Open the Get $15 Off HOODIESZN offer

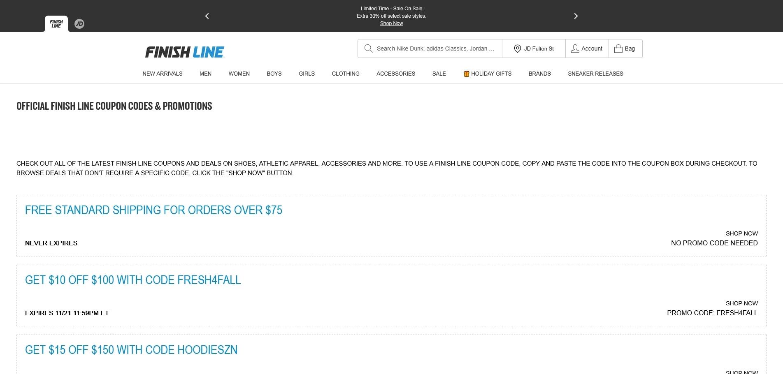(x=131, y=350)
